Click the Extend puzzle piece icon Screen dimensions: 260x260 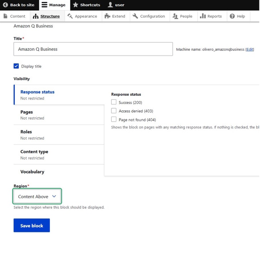coord(107,16)
